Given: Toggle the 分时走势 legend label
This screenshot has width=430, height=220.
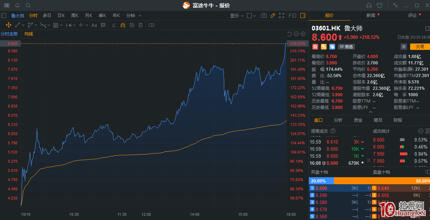Looking at the screenshot, I should 9,34.
